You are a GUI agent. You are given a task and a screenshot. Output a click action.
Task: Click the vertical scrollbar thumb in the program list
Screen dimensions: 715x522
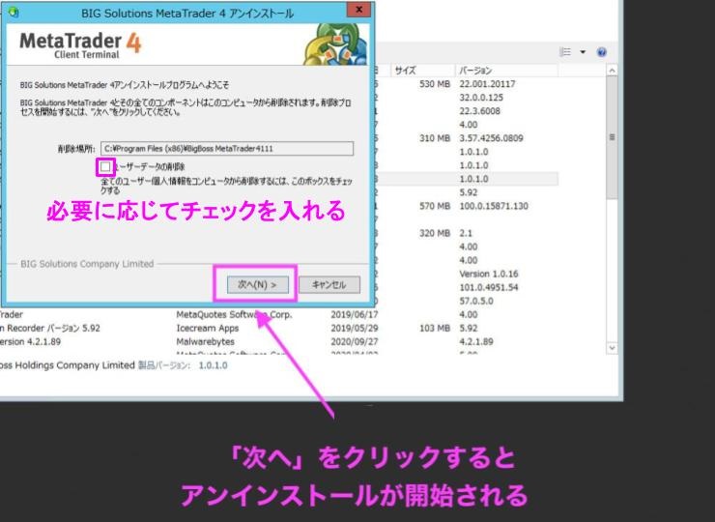(x=611, y=138)
